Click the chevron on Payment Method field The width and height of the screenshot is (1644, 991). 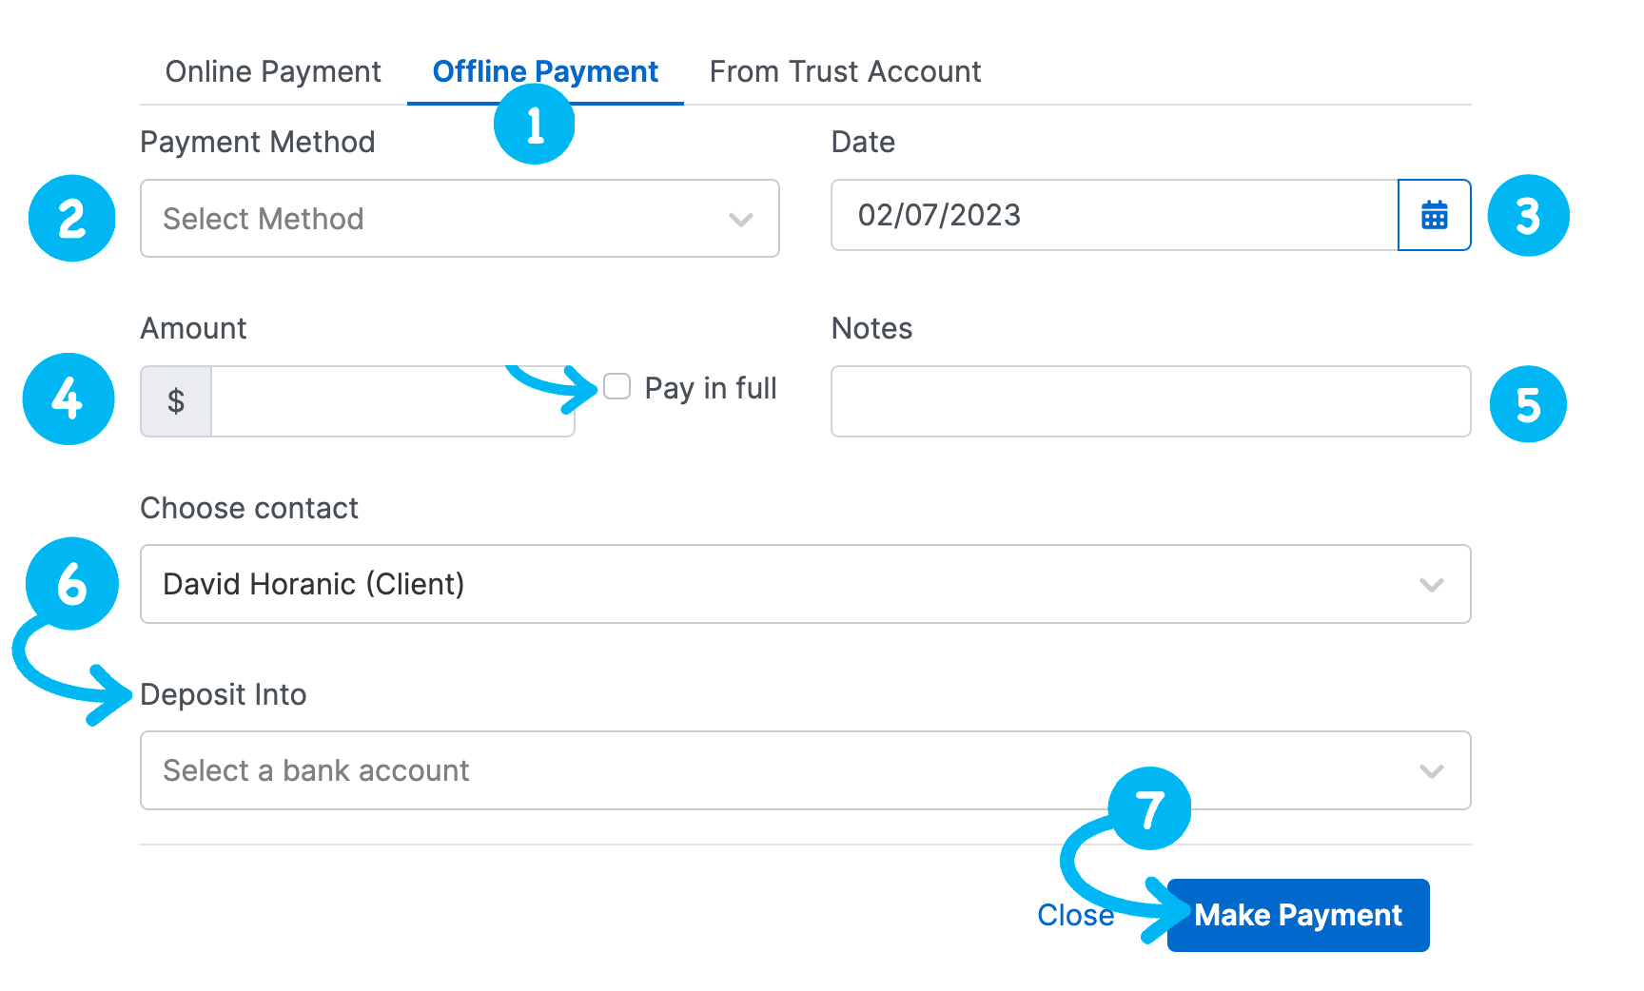coord(740,219)
